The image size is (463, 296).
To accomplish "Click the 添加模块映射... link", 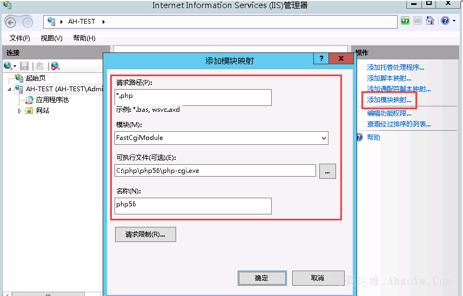I will point(389,100).
